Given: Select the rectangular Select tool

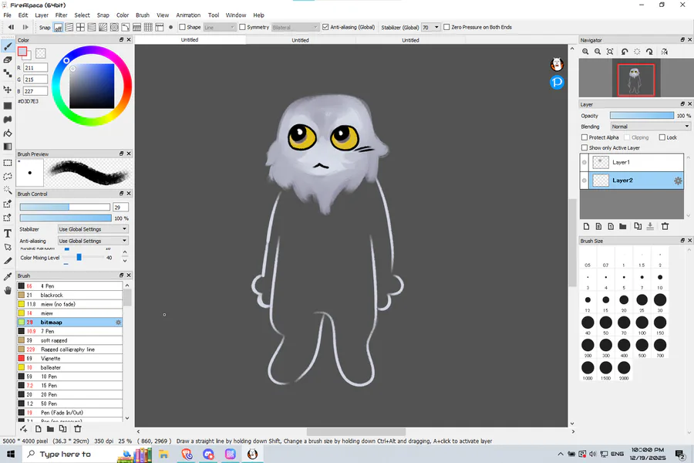Looking at the screenshot, I should tap(8, 163).
